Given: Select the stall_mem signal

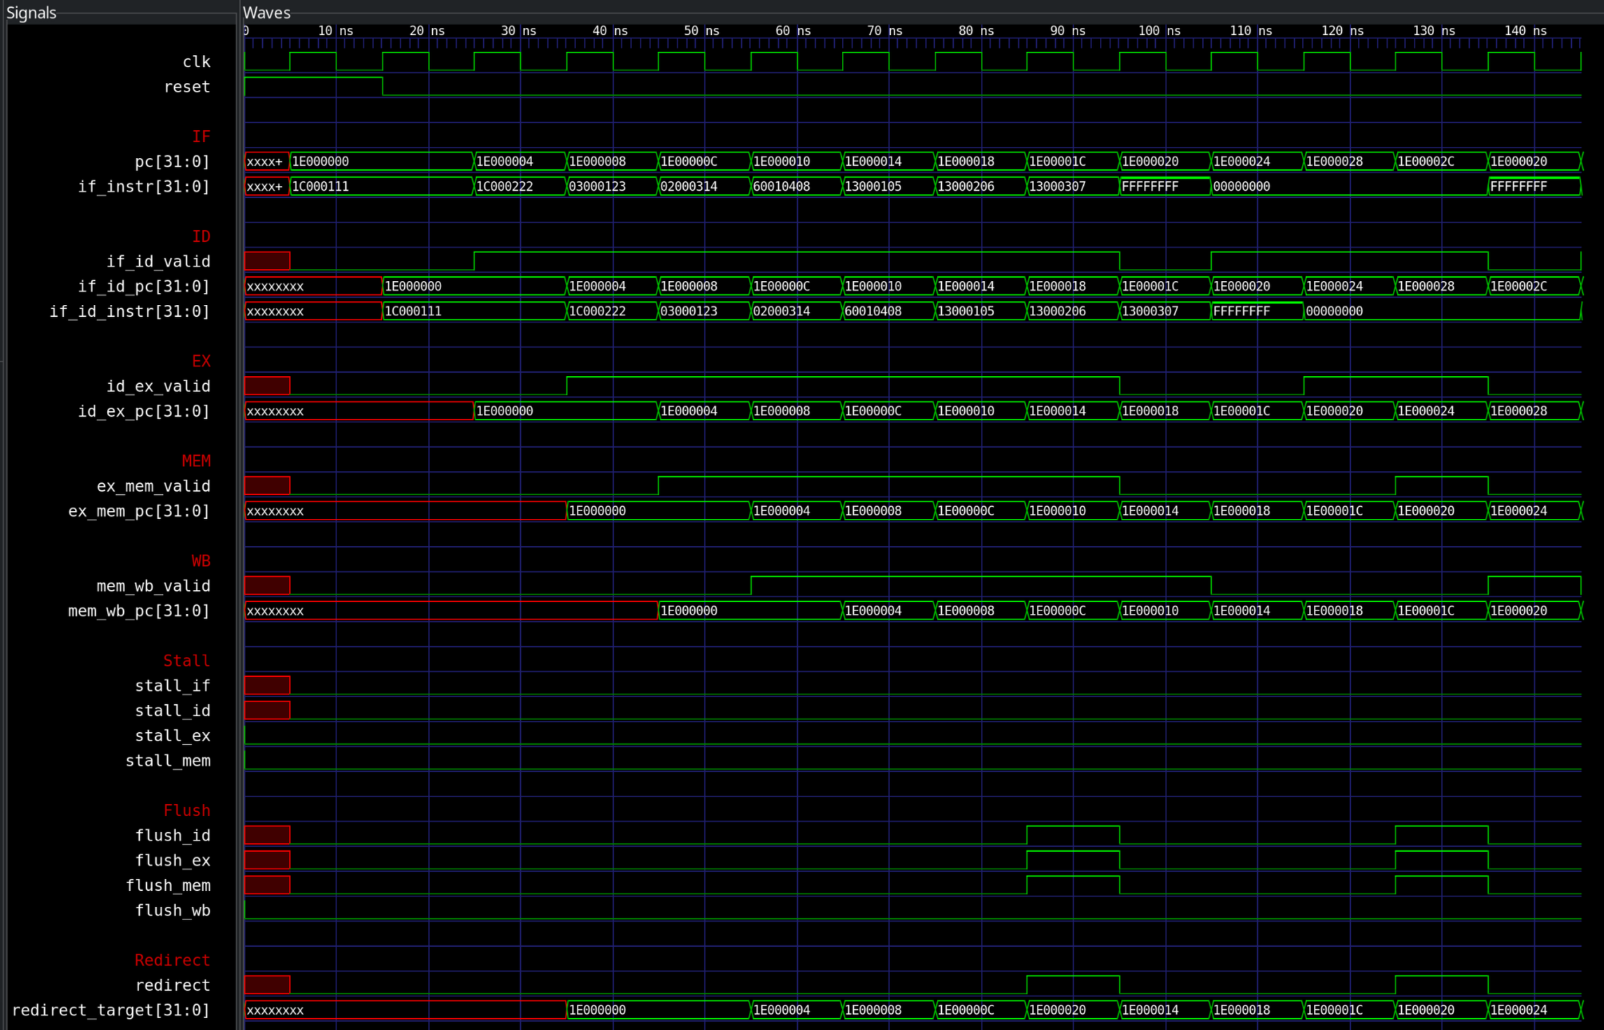Looking at the screenshot, I should pos(168,761).
